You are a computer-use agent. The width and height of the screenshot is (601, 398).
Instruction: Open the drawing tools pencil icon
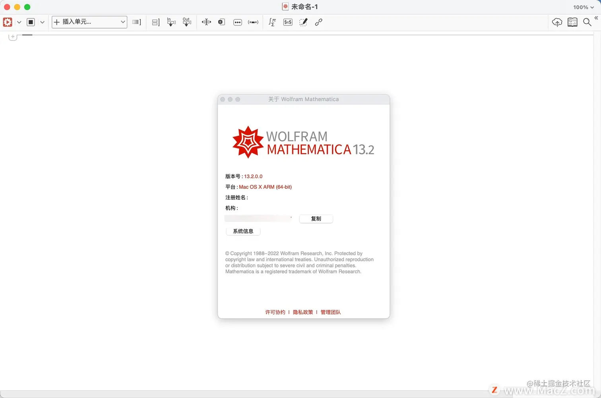[303, 22]
